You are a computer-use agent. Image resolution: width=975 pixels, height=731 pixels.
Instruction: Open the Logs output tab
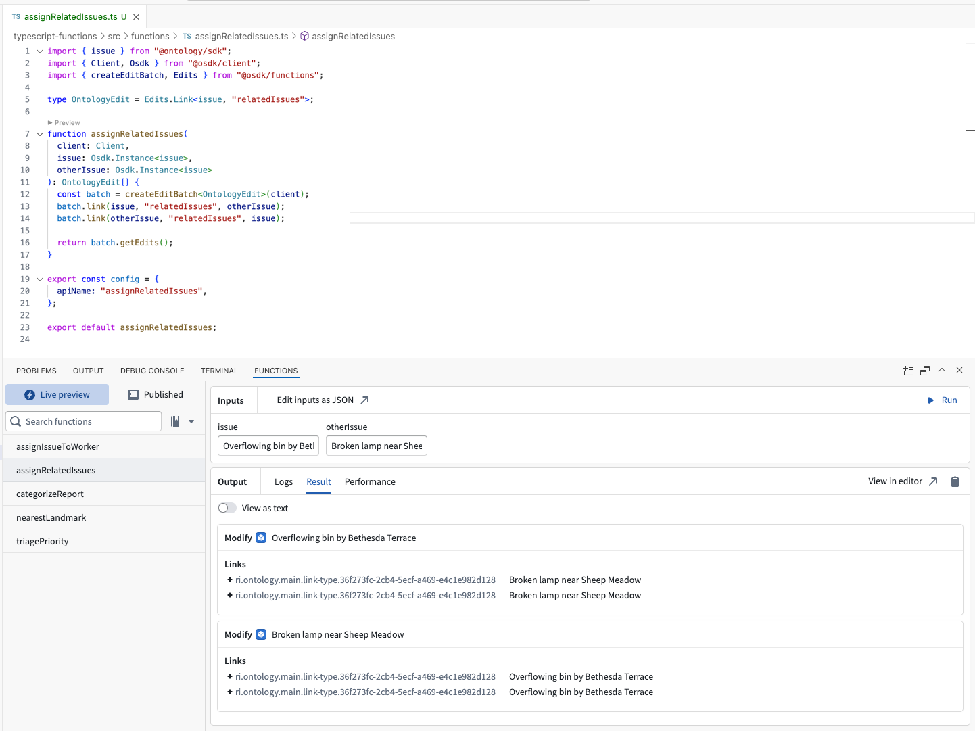[283, 482]
